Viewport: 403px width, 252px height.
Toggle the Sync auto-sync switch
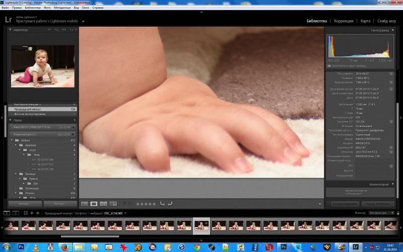328,204
